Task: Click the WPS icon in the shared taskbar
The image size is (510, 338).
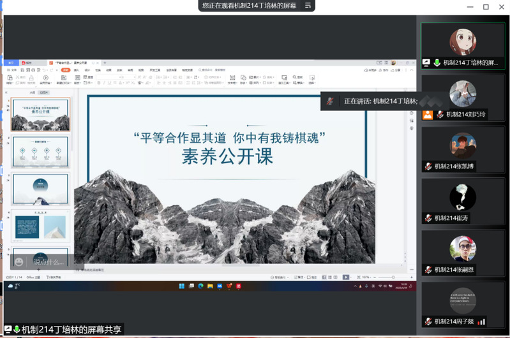Action: click(228, 286)
